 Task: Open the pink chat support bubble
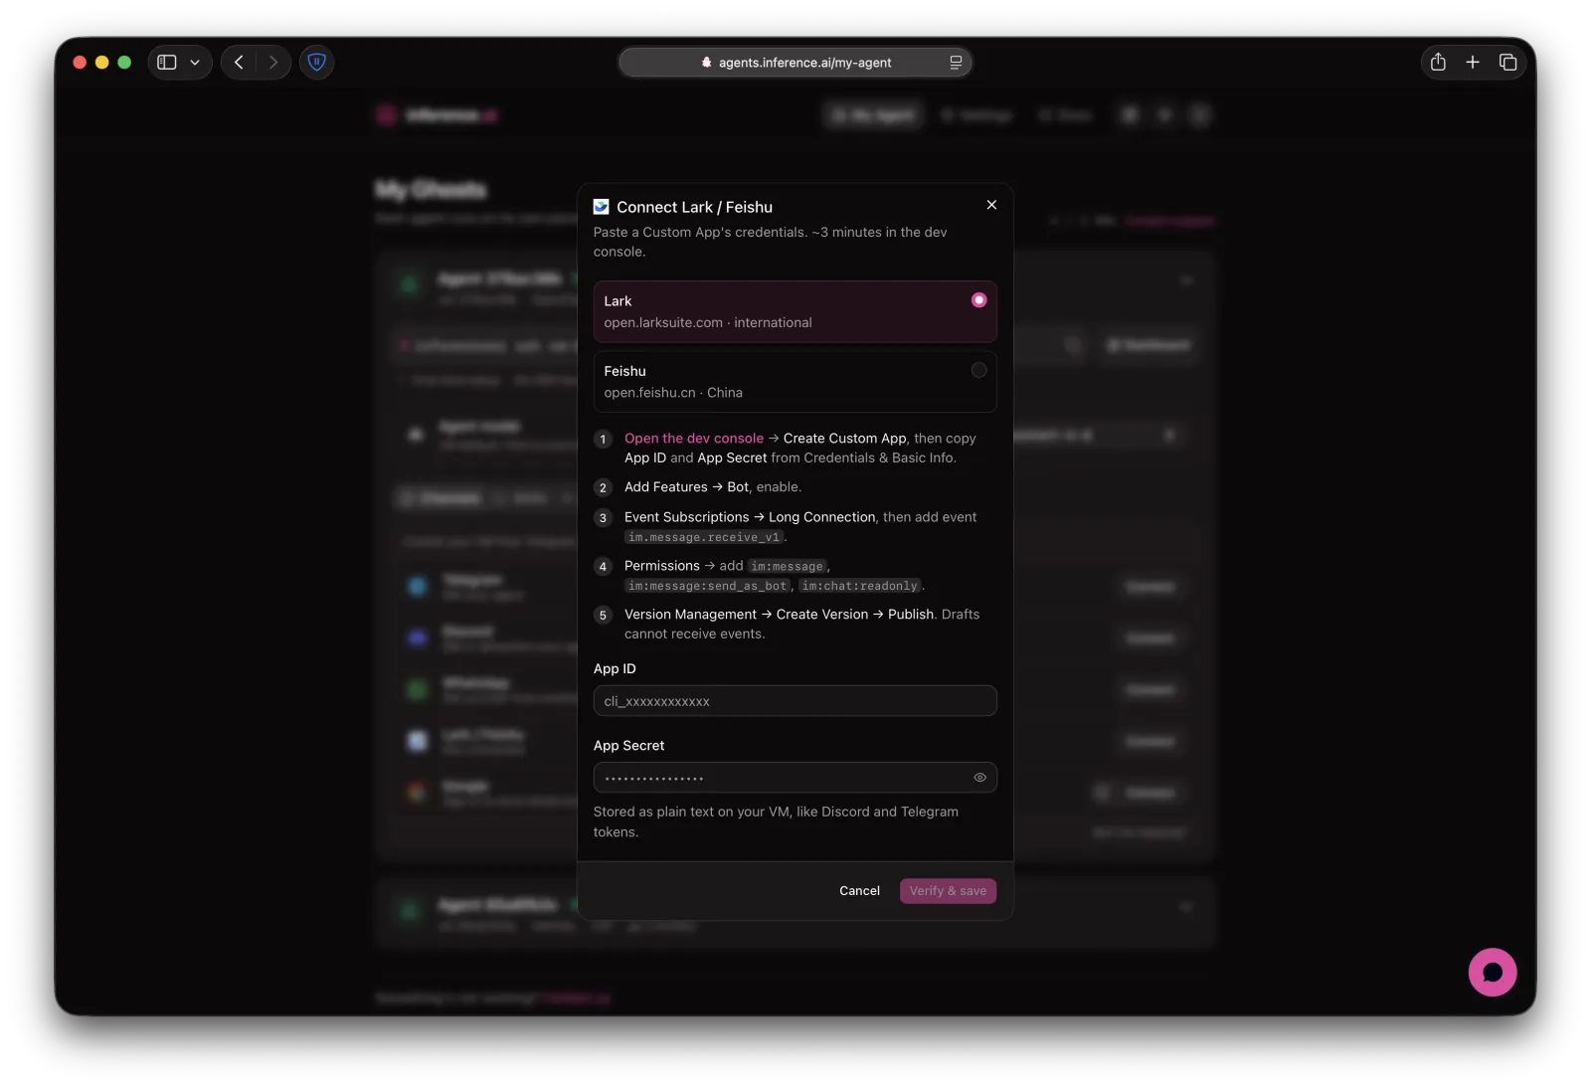tap(1493, 973)
